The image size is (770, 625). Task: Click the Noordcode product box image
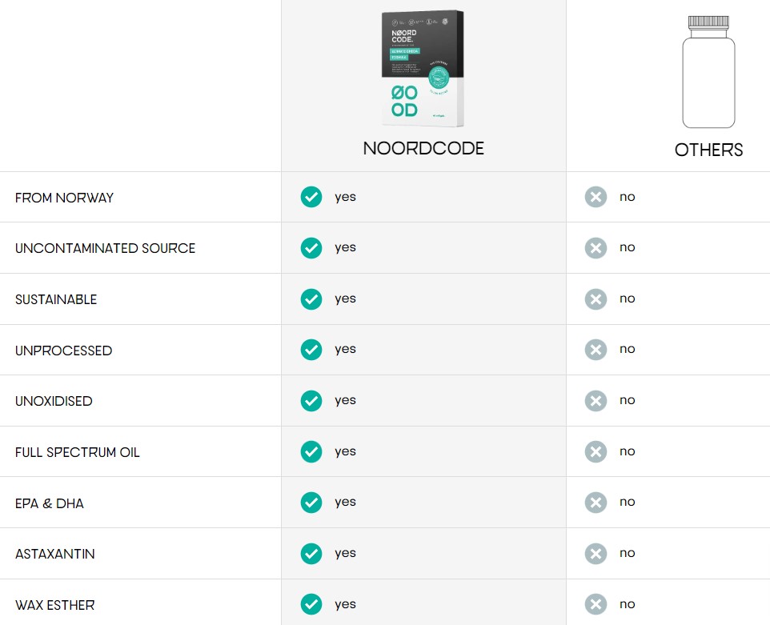coord(423,68)
